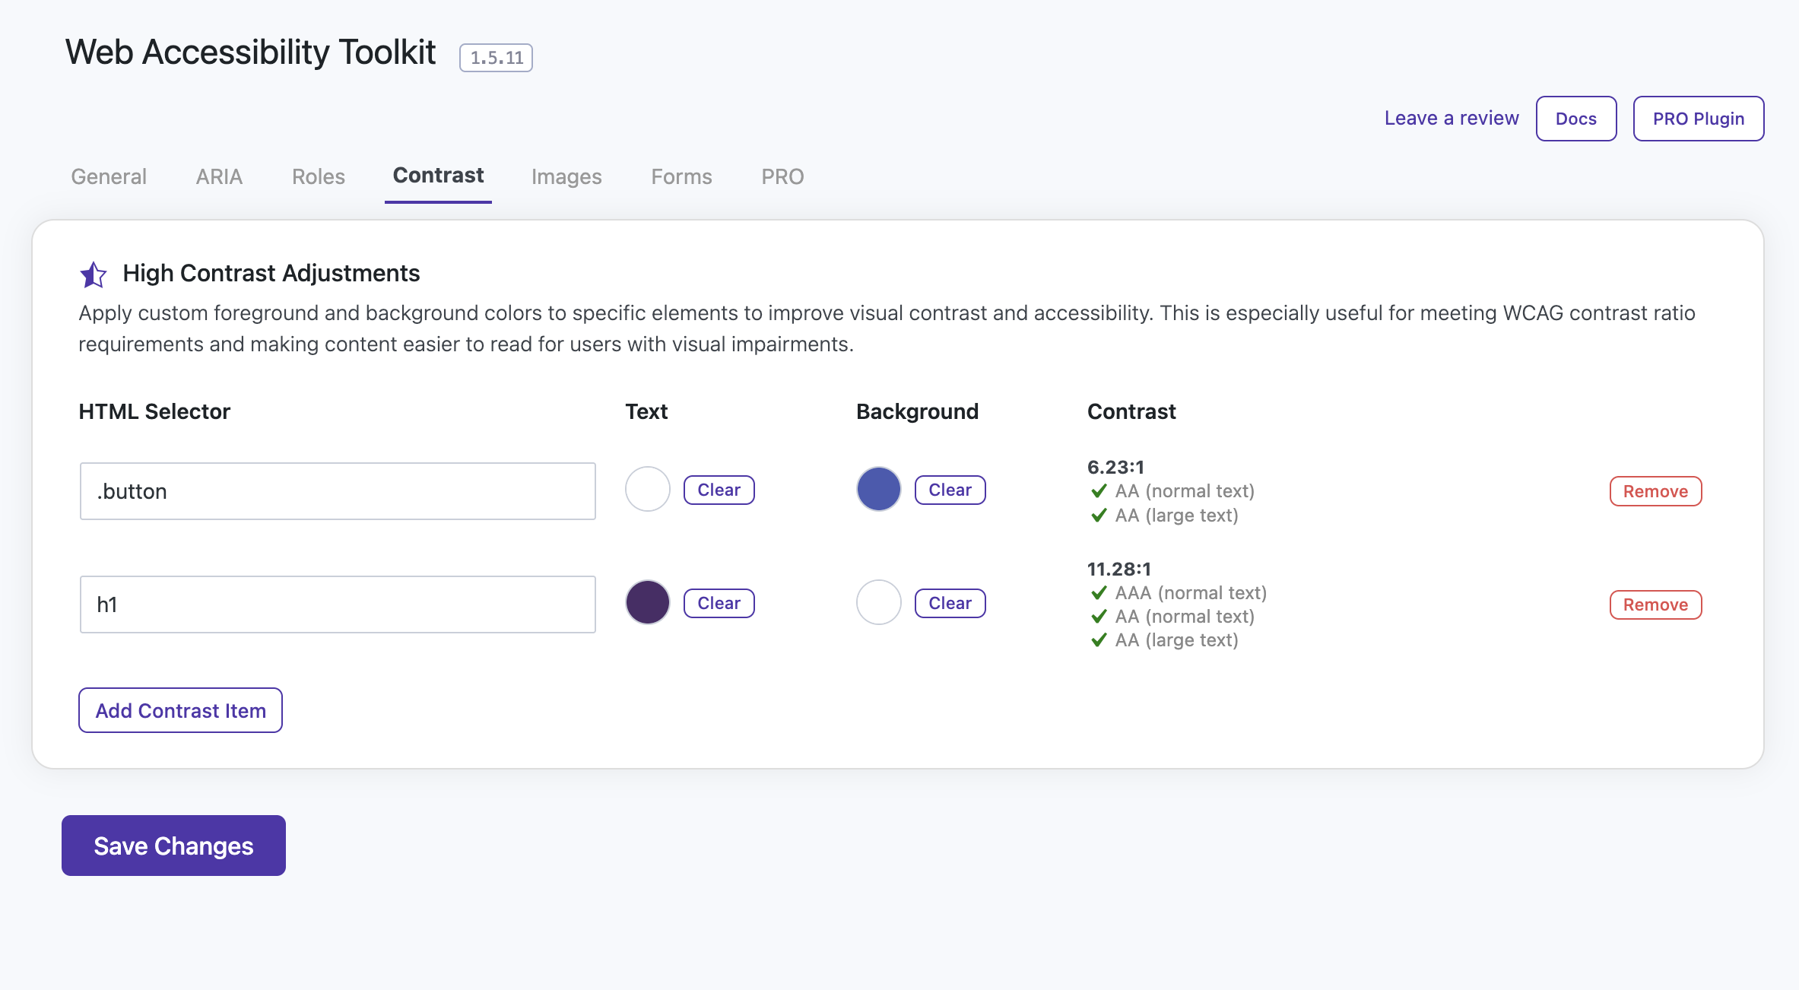Click the star icon beside High Contrast Adjustments
This screenshot has height=990, width=1799.
click(x=94, y=274)
